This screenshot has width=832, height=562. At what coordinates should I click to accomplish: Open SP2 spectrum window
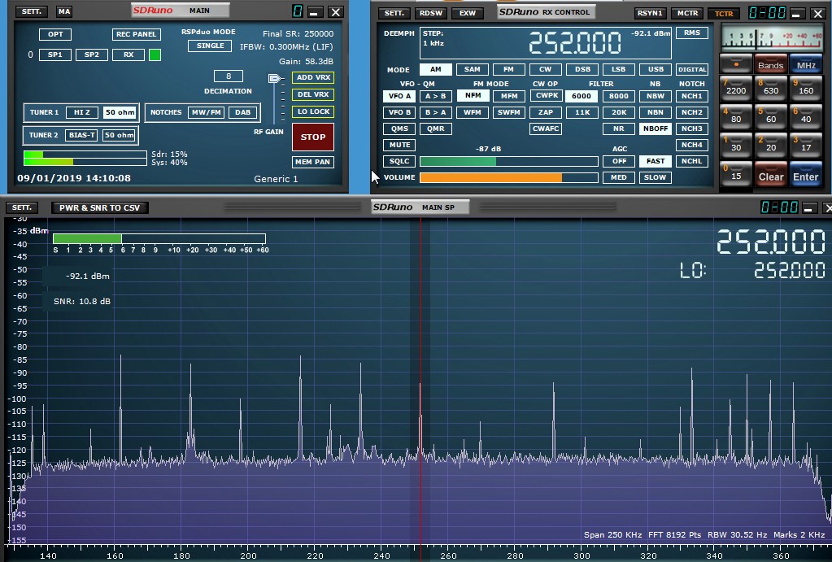coord(92,54)
